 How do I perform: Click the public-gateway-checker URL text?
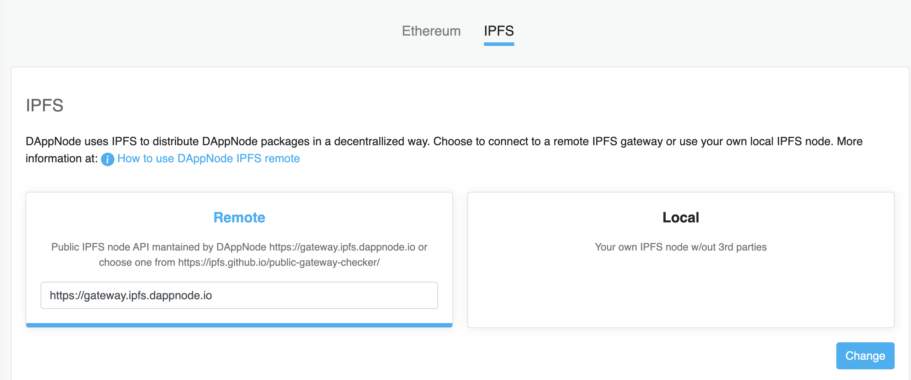coord(279,263)
